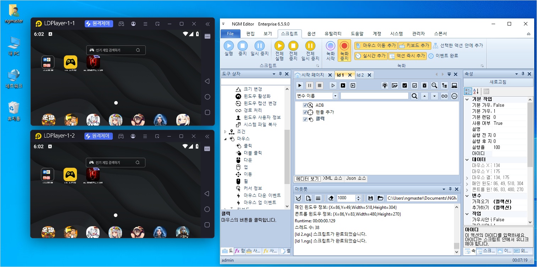Click the play button in the editor tab toolbar

pyautogui.click(x=300, y=85)
